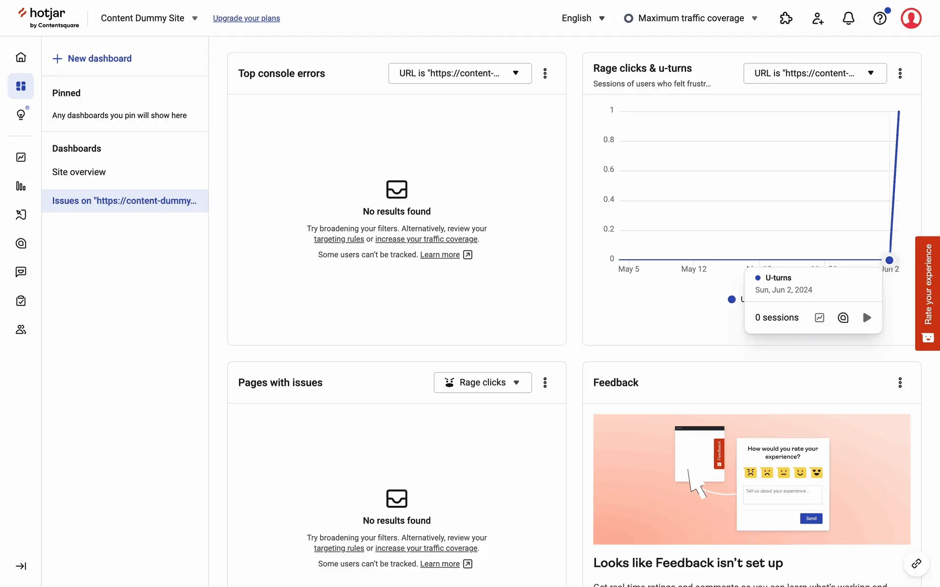
Task: Open Heatmaps from the sidebar
Action: pos(21,243)
